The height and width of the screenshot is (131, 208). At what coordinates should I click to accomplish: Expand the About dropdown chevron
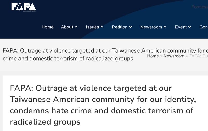[x=76, y=27]
